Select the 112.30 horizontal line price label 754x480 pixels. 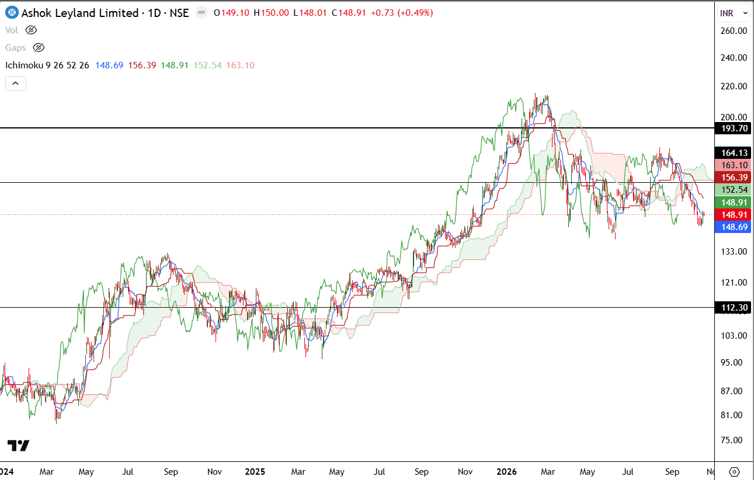click(734, 307)
